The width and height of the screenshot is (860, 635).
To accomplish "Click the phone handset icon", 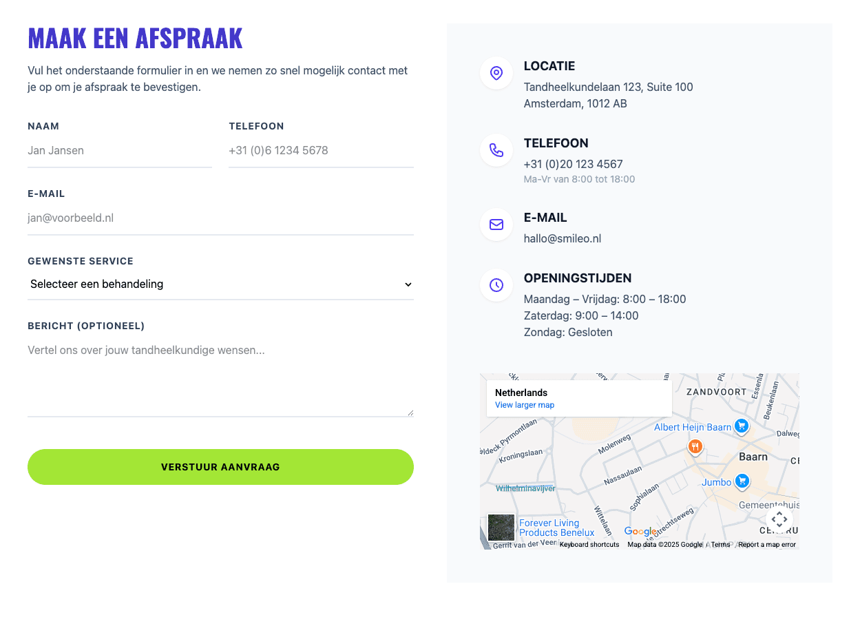I will (496, 150).
